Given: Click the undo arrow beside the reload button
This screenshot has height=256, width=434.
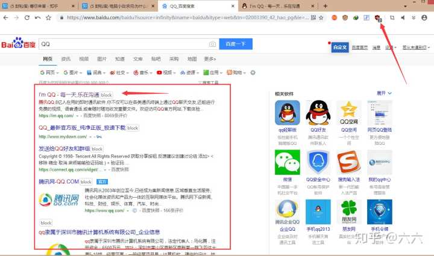Looking at the screenshot, I should [x=37, y=17].
